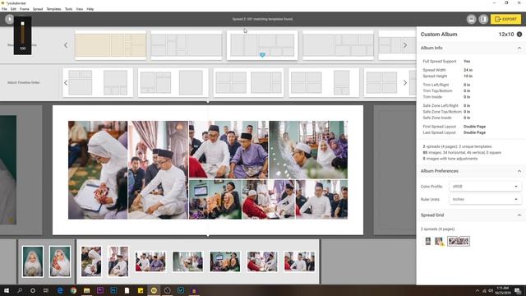Open Premiere Pro from taskbar
Image resolution: width=526 pixels, height=296 pixels.
coord(100,290)
